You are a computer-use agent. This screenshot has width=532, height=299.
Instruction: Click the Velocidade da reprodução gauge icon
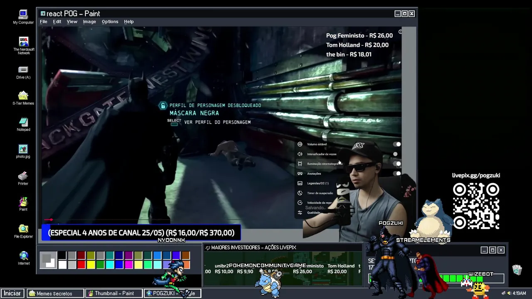(x=300, y=203)
